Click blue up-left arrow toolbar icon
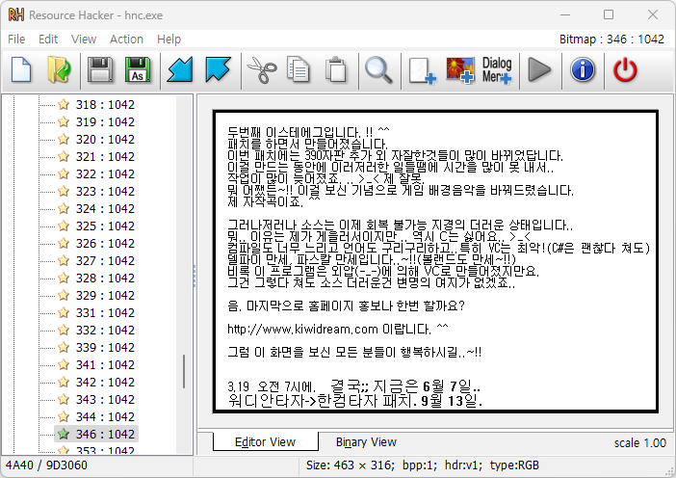 219,70
